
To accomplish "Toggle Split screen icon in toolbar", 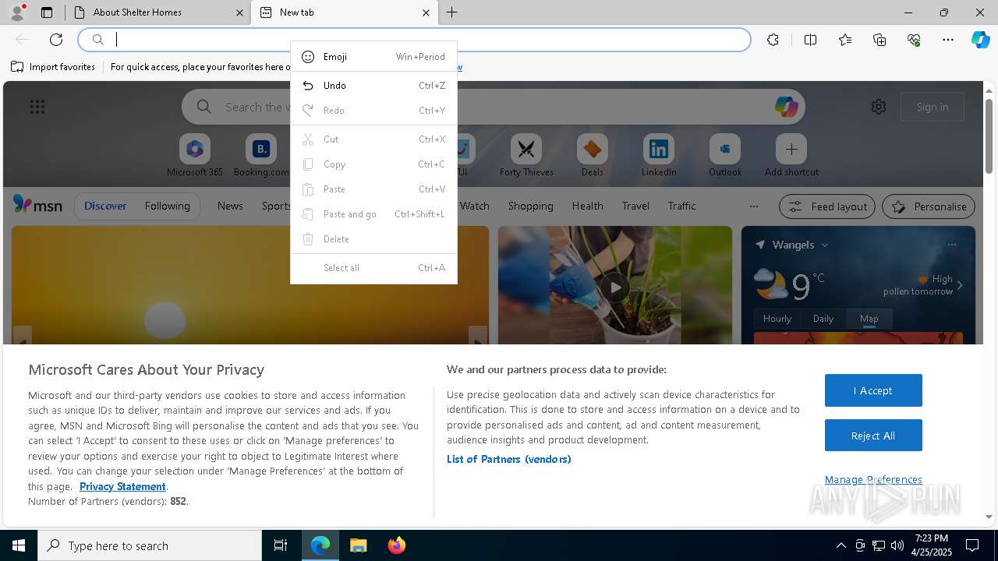I will tap(810, 40).
